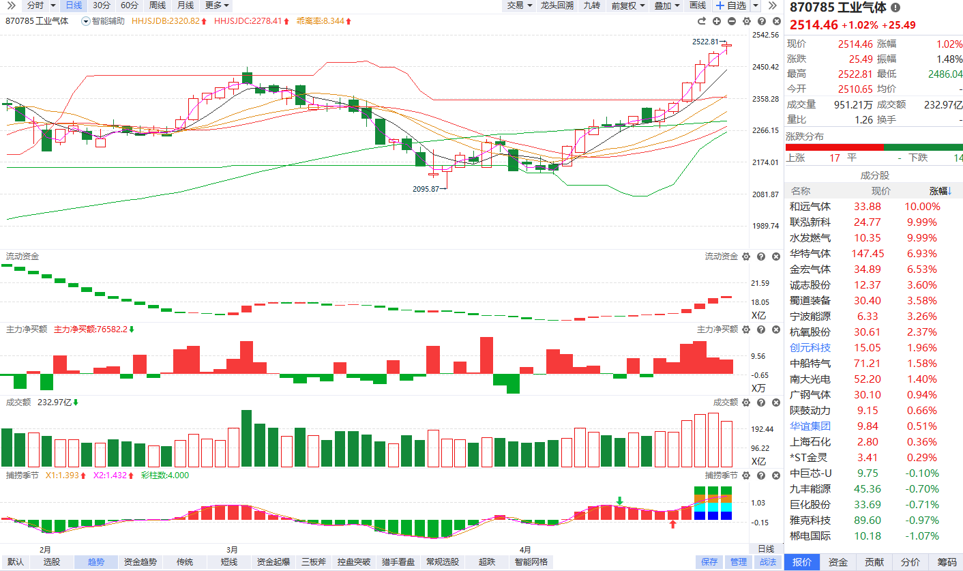Open the dropdown arrow beside 分时
Viewport: 963px width, 571px height.
[x=52, y=5]
